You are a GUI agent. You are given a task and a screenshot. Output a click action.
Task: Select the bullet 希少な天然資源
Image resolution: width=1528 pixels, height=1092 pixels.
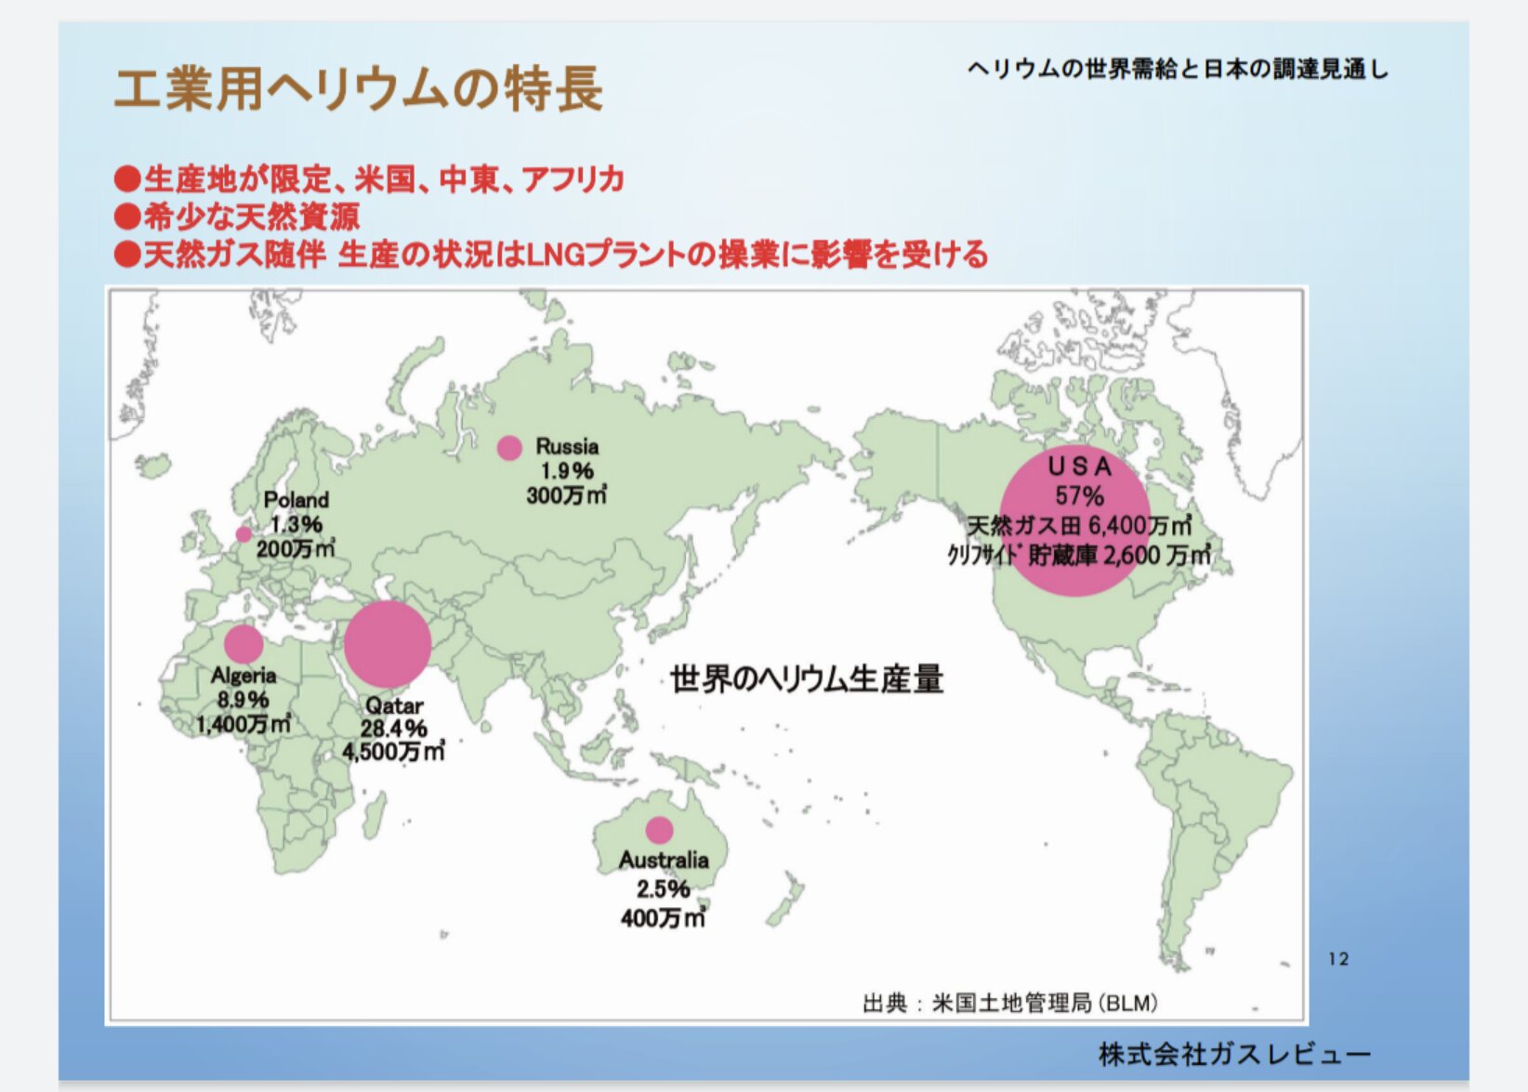click(x=237, y=217)
